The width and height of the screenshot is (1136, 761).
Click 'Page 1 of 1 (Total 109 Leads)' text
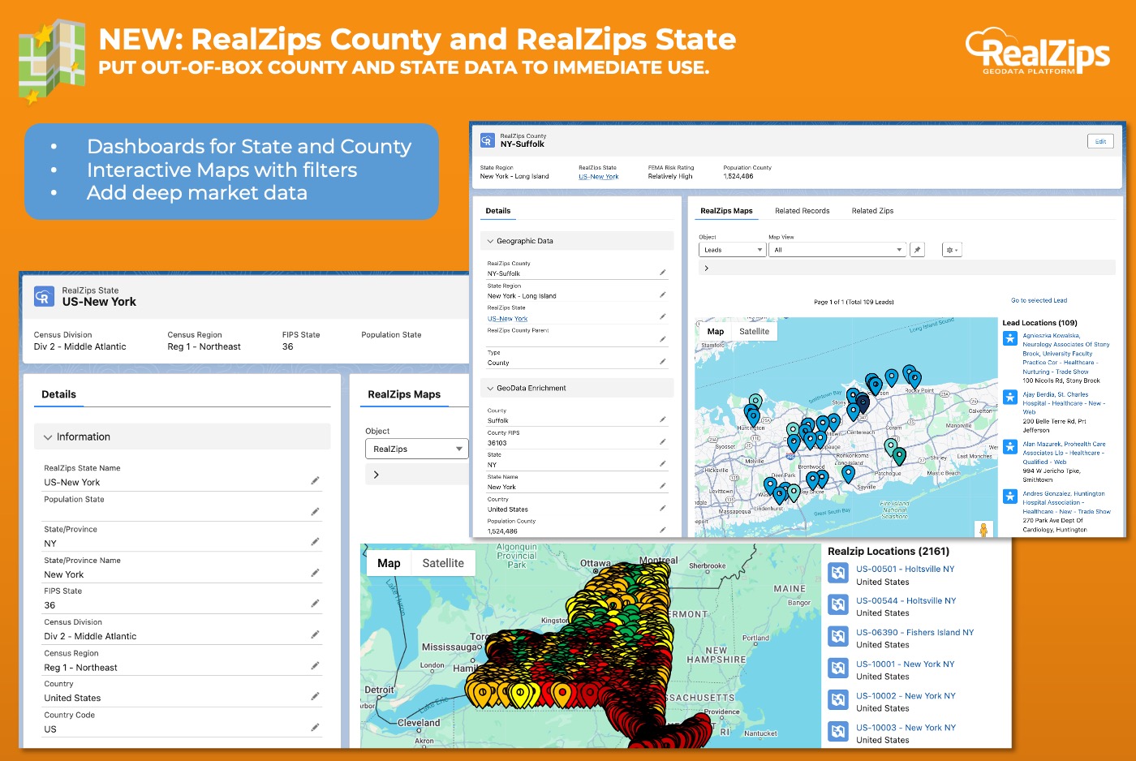point(854,302)
